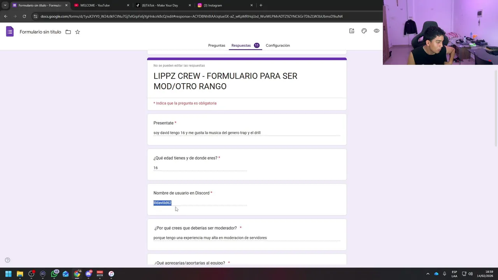
Task: Click the address bar URL
Action: (191, 16)
